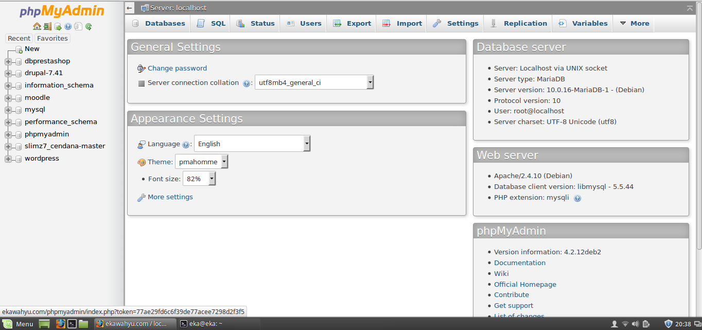702x330 pixels.
Task: Open the Query window icon
Action: 58,26
